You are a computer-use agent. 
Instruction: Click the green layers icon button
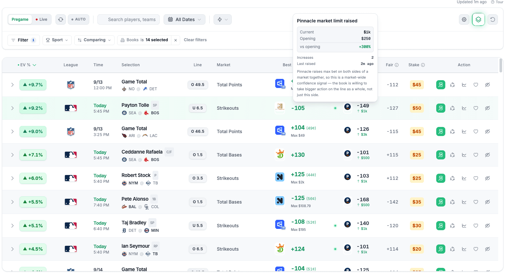(478, 19)
